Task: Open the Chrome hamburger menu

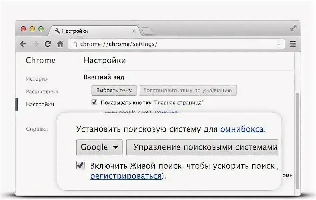Action: click(293, 44)
